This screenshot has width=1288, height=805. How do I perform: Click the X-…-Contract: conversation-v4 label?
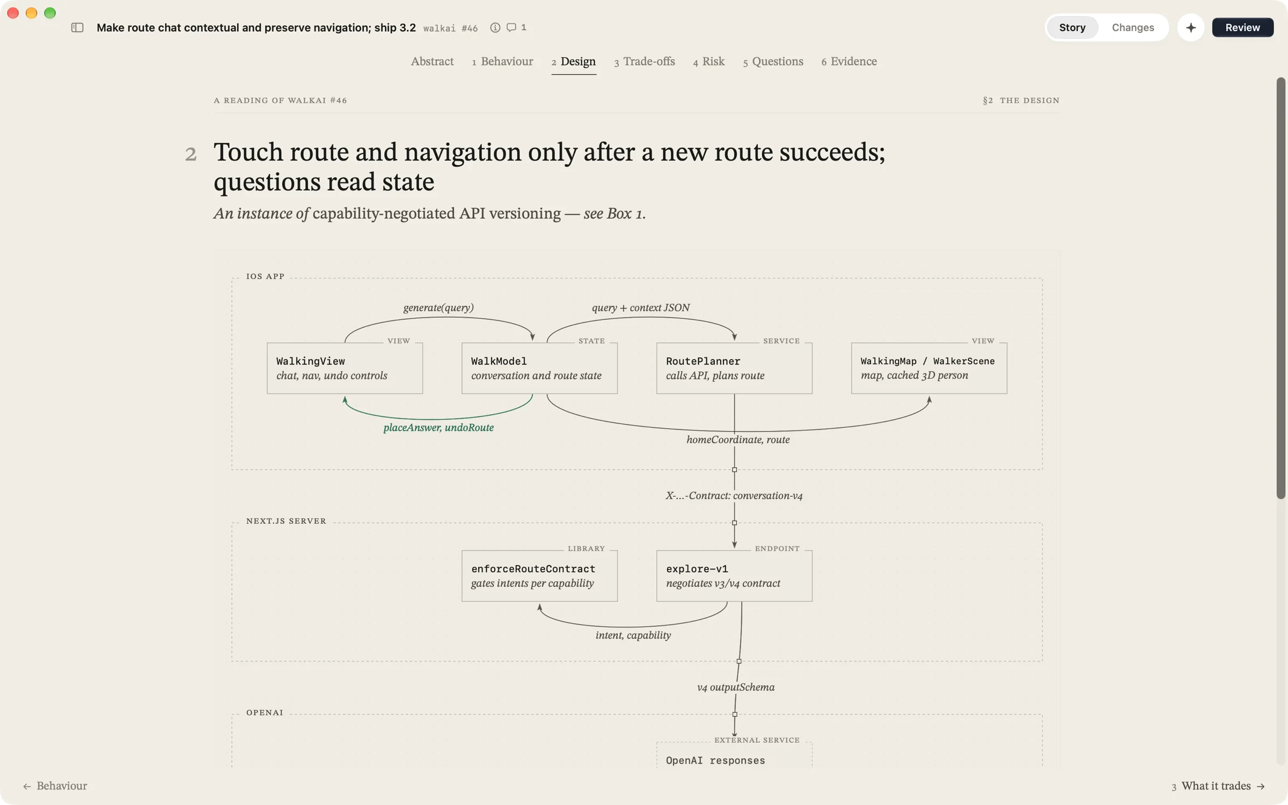734,496
